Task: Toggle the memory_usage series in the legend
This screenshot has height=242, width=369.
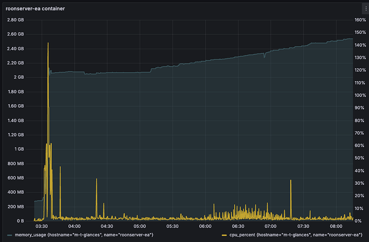Action: [84, 235]
